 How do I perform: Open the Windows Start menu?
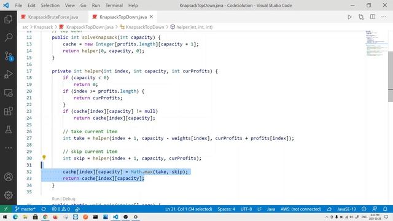[5, 217]
